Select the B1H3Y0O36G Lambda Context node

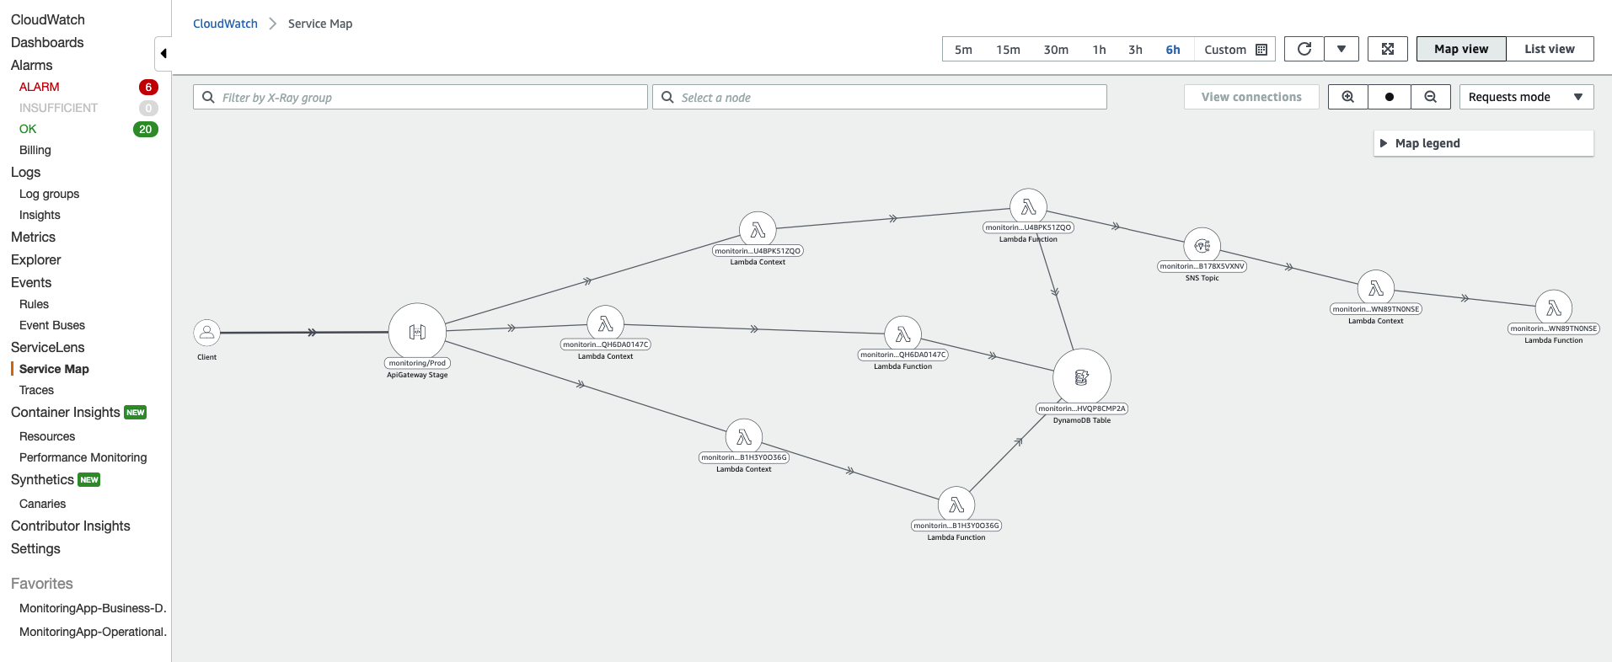pyautogui.click(x=744, y=437)
